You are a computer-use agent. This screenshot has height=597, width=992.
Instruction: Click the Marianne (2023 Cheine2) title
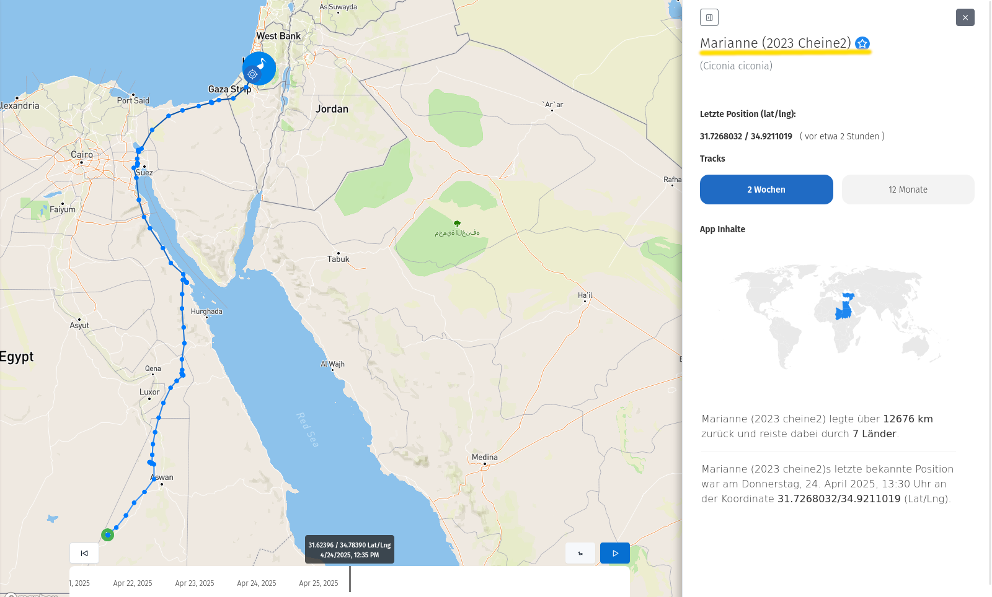click(x=775, y=43)
